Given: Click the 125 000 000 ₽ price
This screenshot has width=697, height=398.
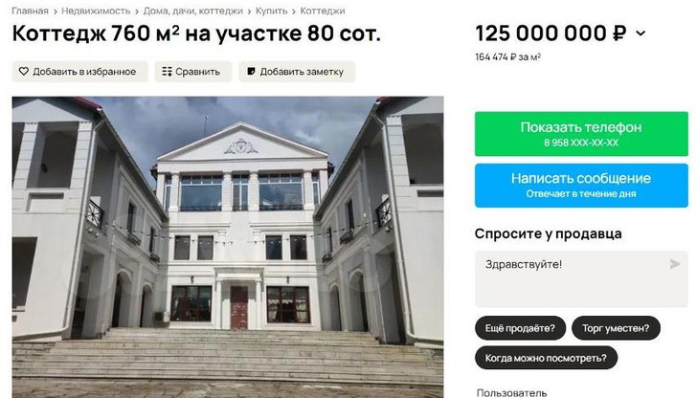Looking at the screenshot, I should (x=551, y=33).
